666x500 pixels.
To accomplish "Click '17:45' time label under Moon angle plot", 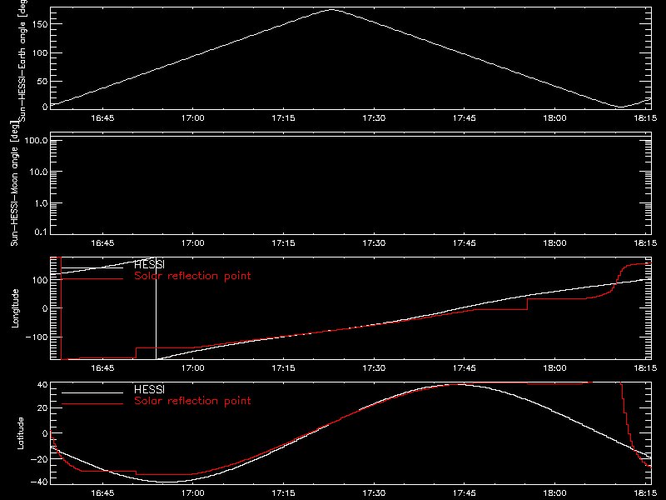I will (465, 243).
